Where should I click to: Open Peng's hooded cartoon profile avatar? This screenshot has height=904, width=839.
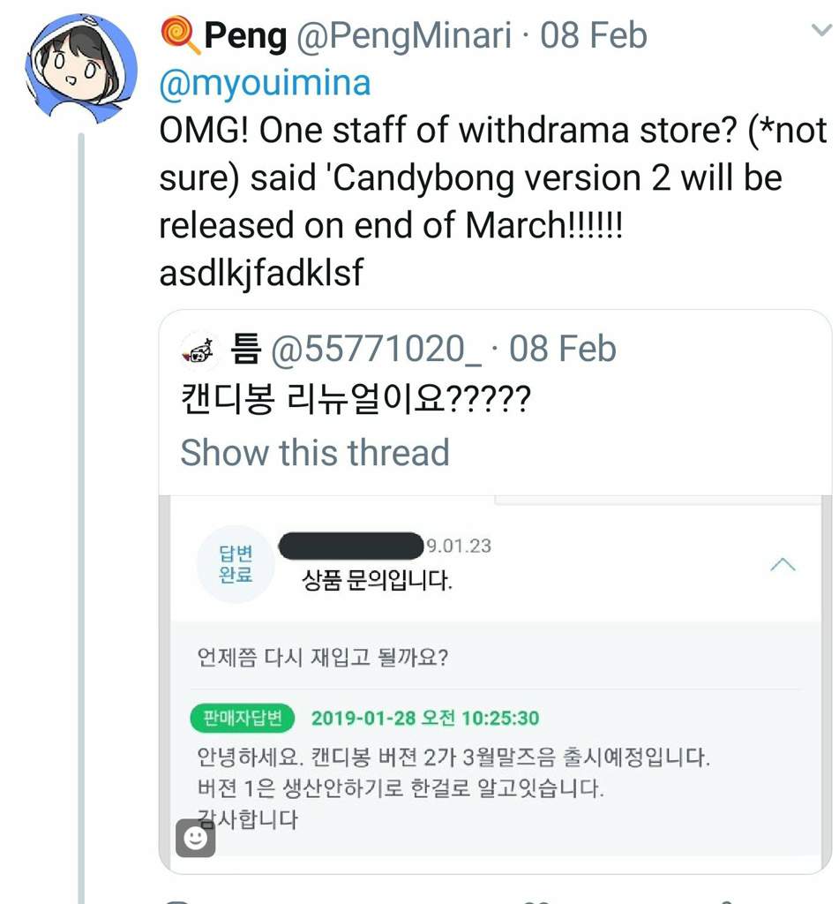80,68
